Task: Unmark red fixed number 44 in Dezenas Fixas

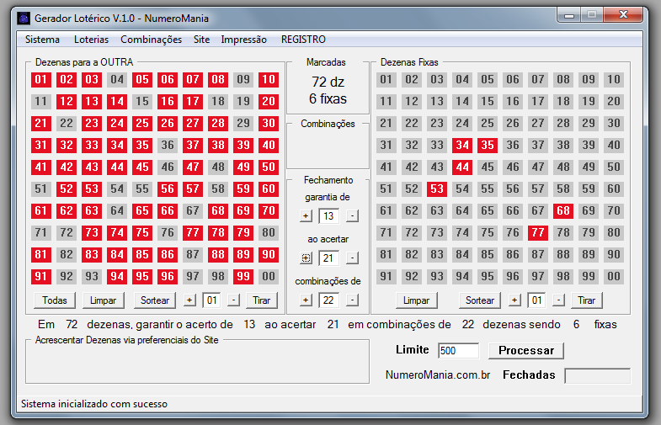Action: pyautogui.click(x=462, y=167)
